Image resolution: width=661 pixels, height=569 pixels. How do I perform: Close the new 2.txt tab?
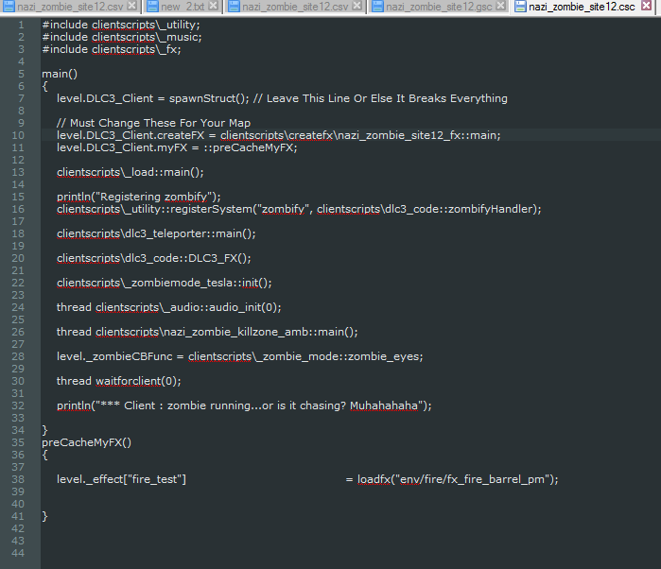click(214, 6)
